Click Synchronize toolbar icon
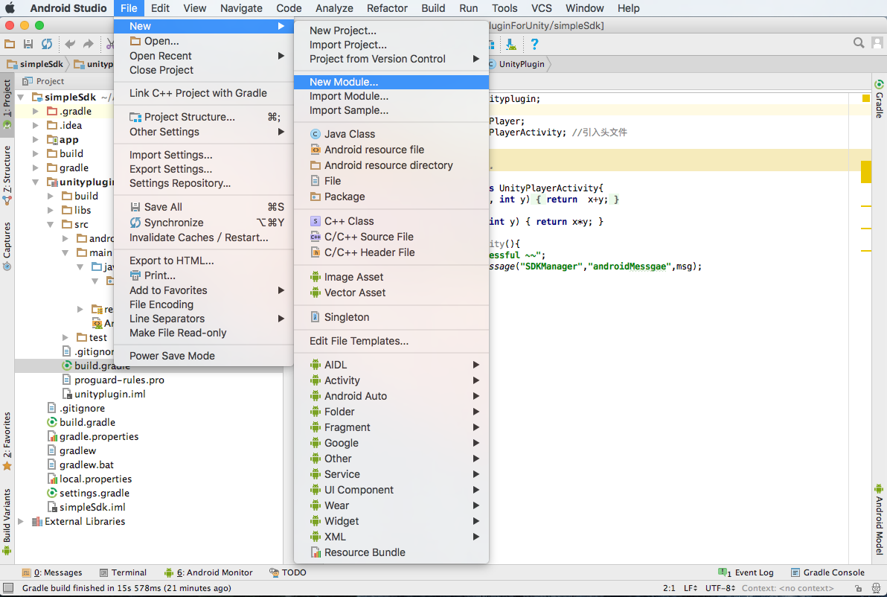This screenshot has height=597, width=887. coord(47,44)
